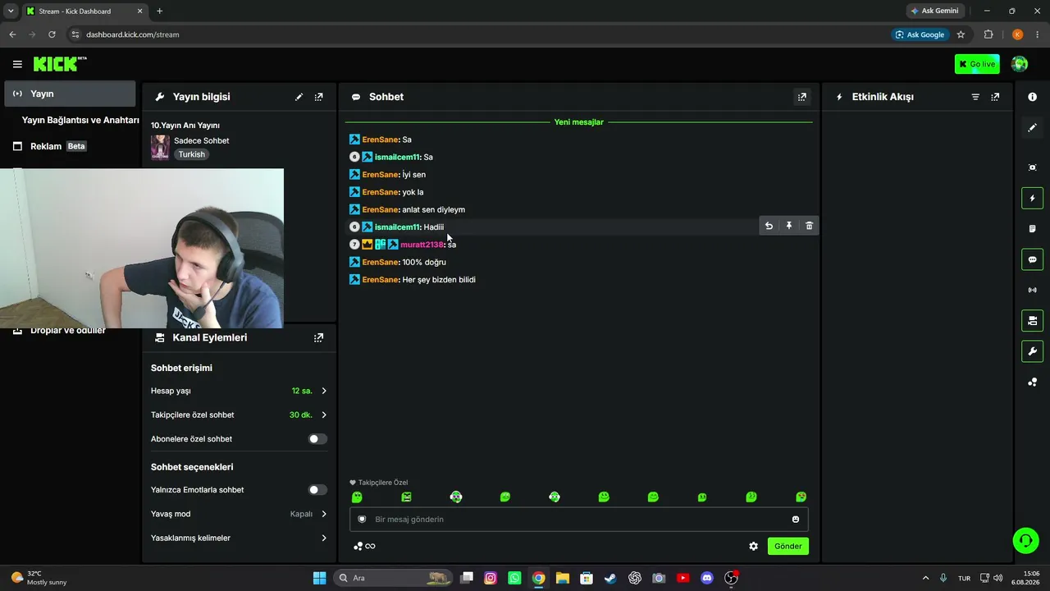
Task: Click the green support headset button
Action: click(x=1025, y=540)
